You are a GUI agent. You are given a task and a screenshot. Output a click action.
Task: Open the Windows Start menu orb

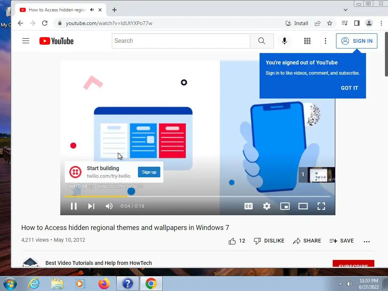click(x=10, y=283)
